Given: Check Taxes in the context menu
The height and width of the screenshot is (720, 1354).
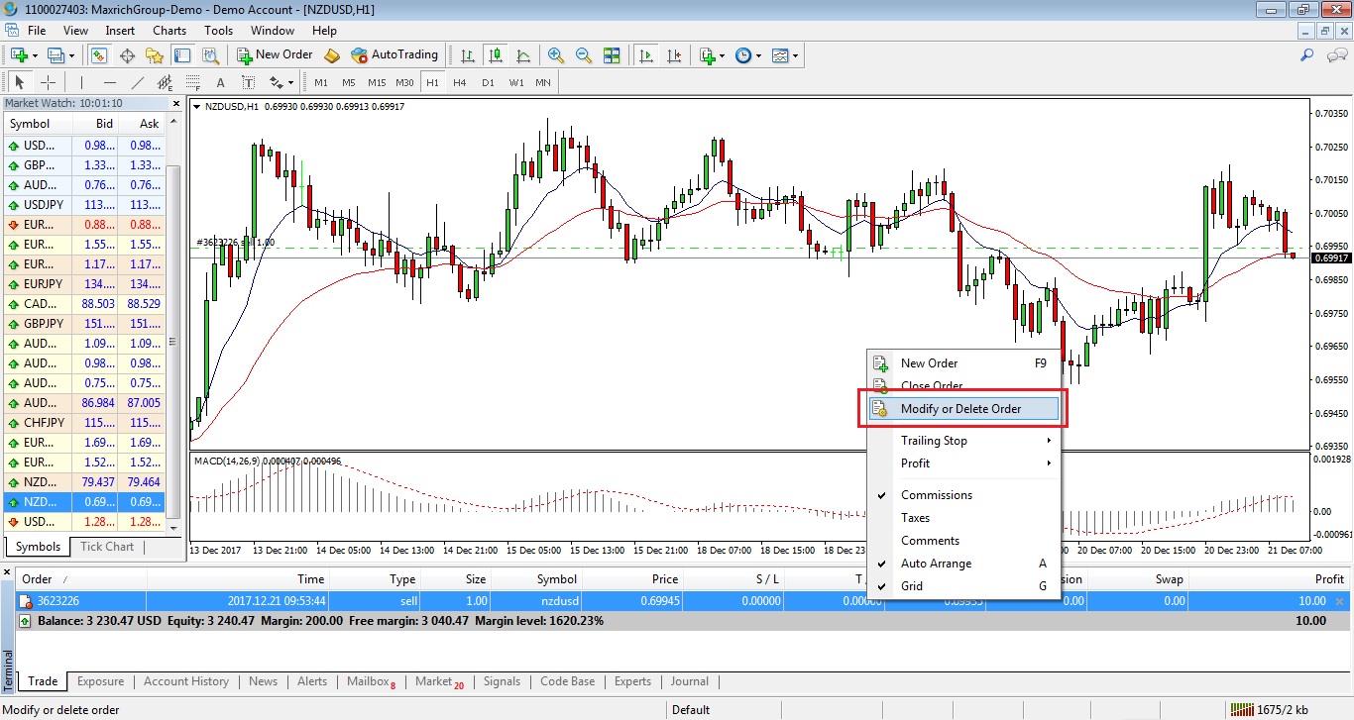Looking at the screenshot, I should coord(963,518).
